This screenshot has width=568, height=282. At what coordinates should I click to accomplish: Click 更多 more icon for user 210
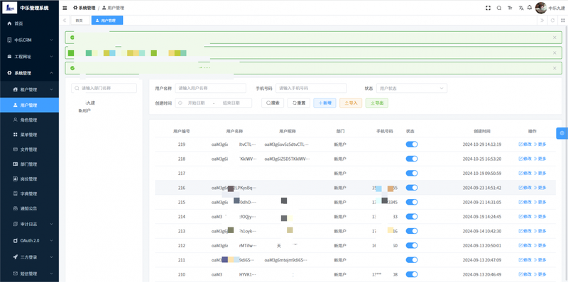tap(540, 274)
